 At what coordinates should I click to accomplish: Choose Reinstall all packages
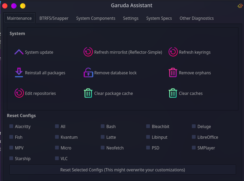click(x=45, y=73)
